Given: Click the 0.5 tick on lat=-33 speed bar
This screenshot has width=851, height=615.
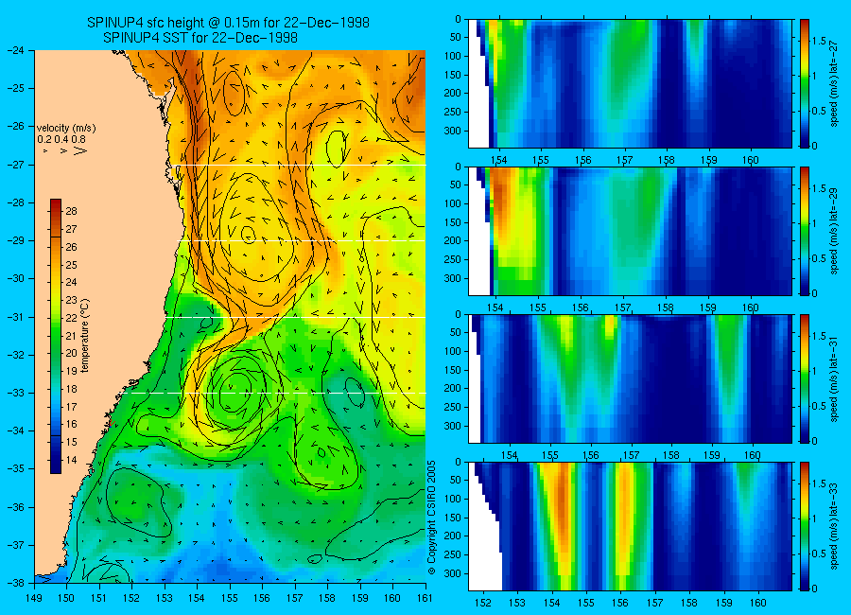Looking at the screenshot, I should tap(819, 553).
